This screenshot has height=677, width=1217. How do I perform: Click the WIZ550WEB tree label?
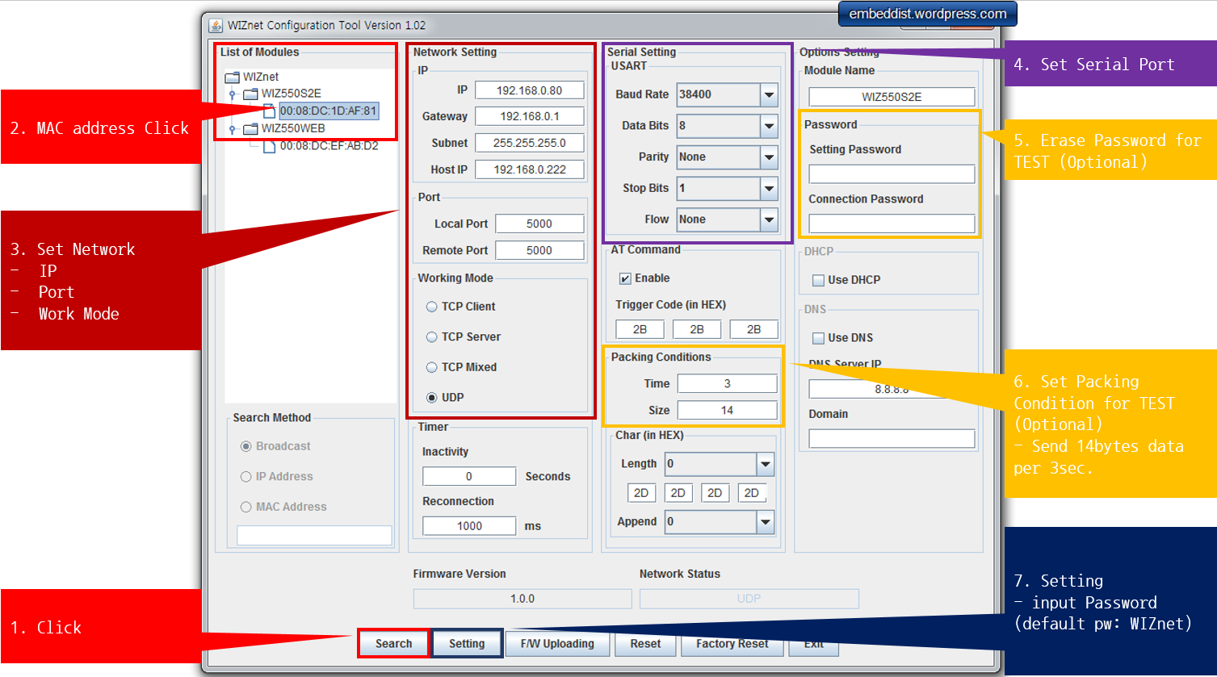293,128
